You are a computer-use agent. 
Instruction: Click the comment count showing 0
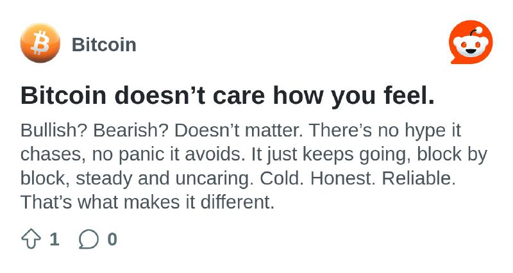click(x=112, y=239)
